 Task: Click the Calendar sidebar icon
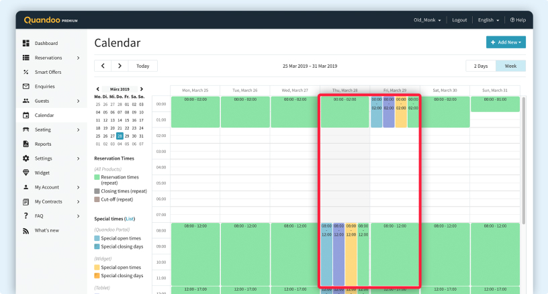(26, 115)
